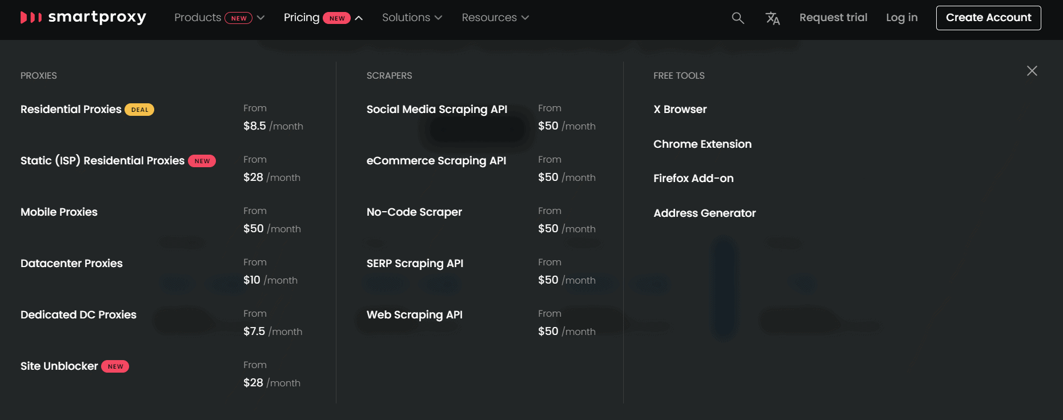The width and height of the screenshot is (1063, 420).
Task: Click the DEAL badge on Residential Proxies
Action: pos(139,110)
